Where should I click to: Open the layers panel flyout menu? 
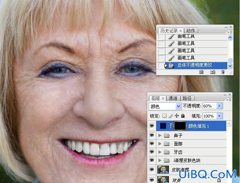coord(229,100)
